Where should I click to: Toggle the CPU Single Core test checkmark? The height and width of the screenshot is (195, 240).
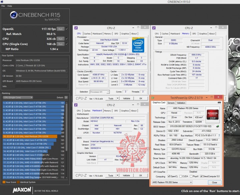click(x=67, y=44)
